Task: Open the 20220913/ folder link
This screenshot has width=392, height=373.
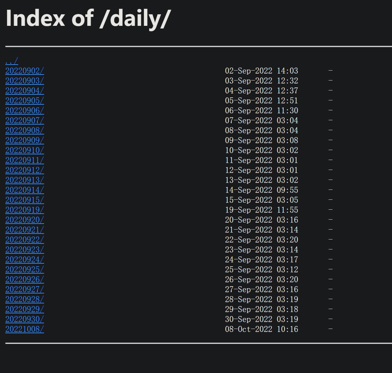Action: point(25,180)
